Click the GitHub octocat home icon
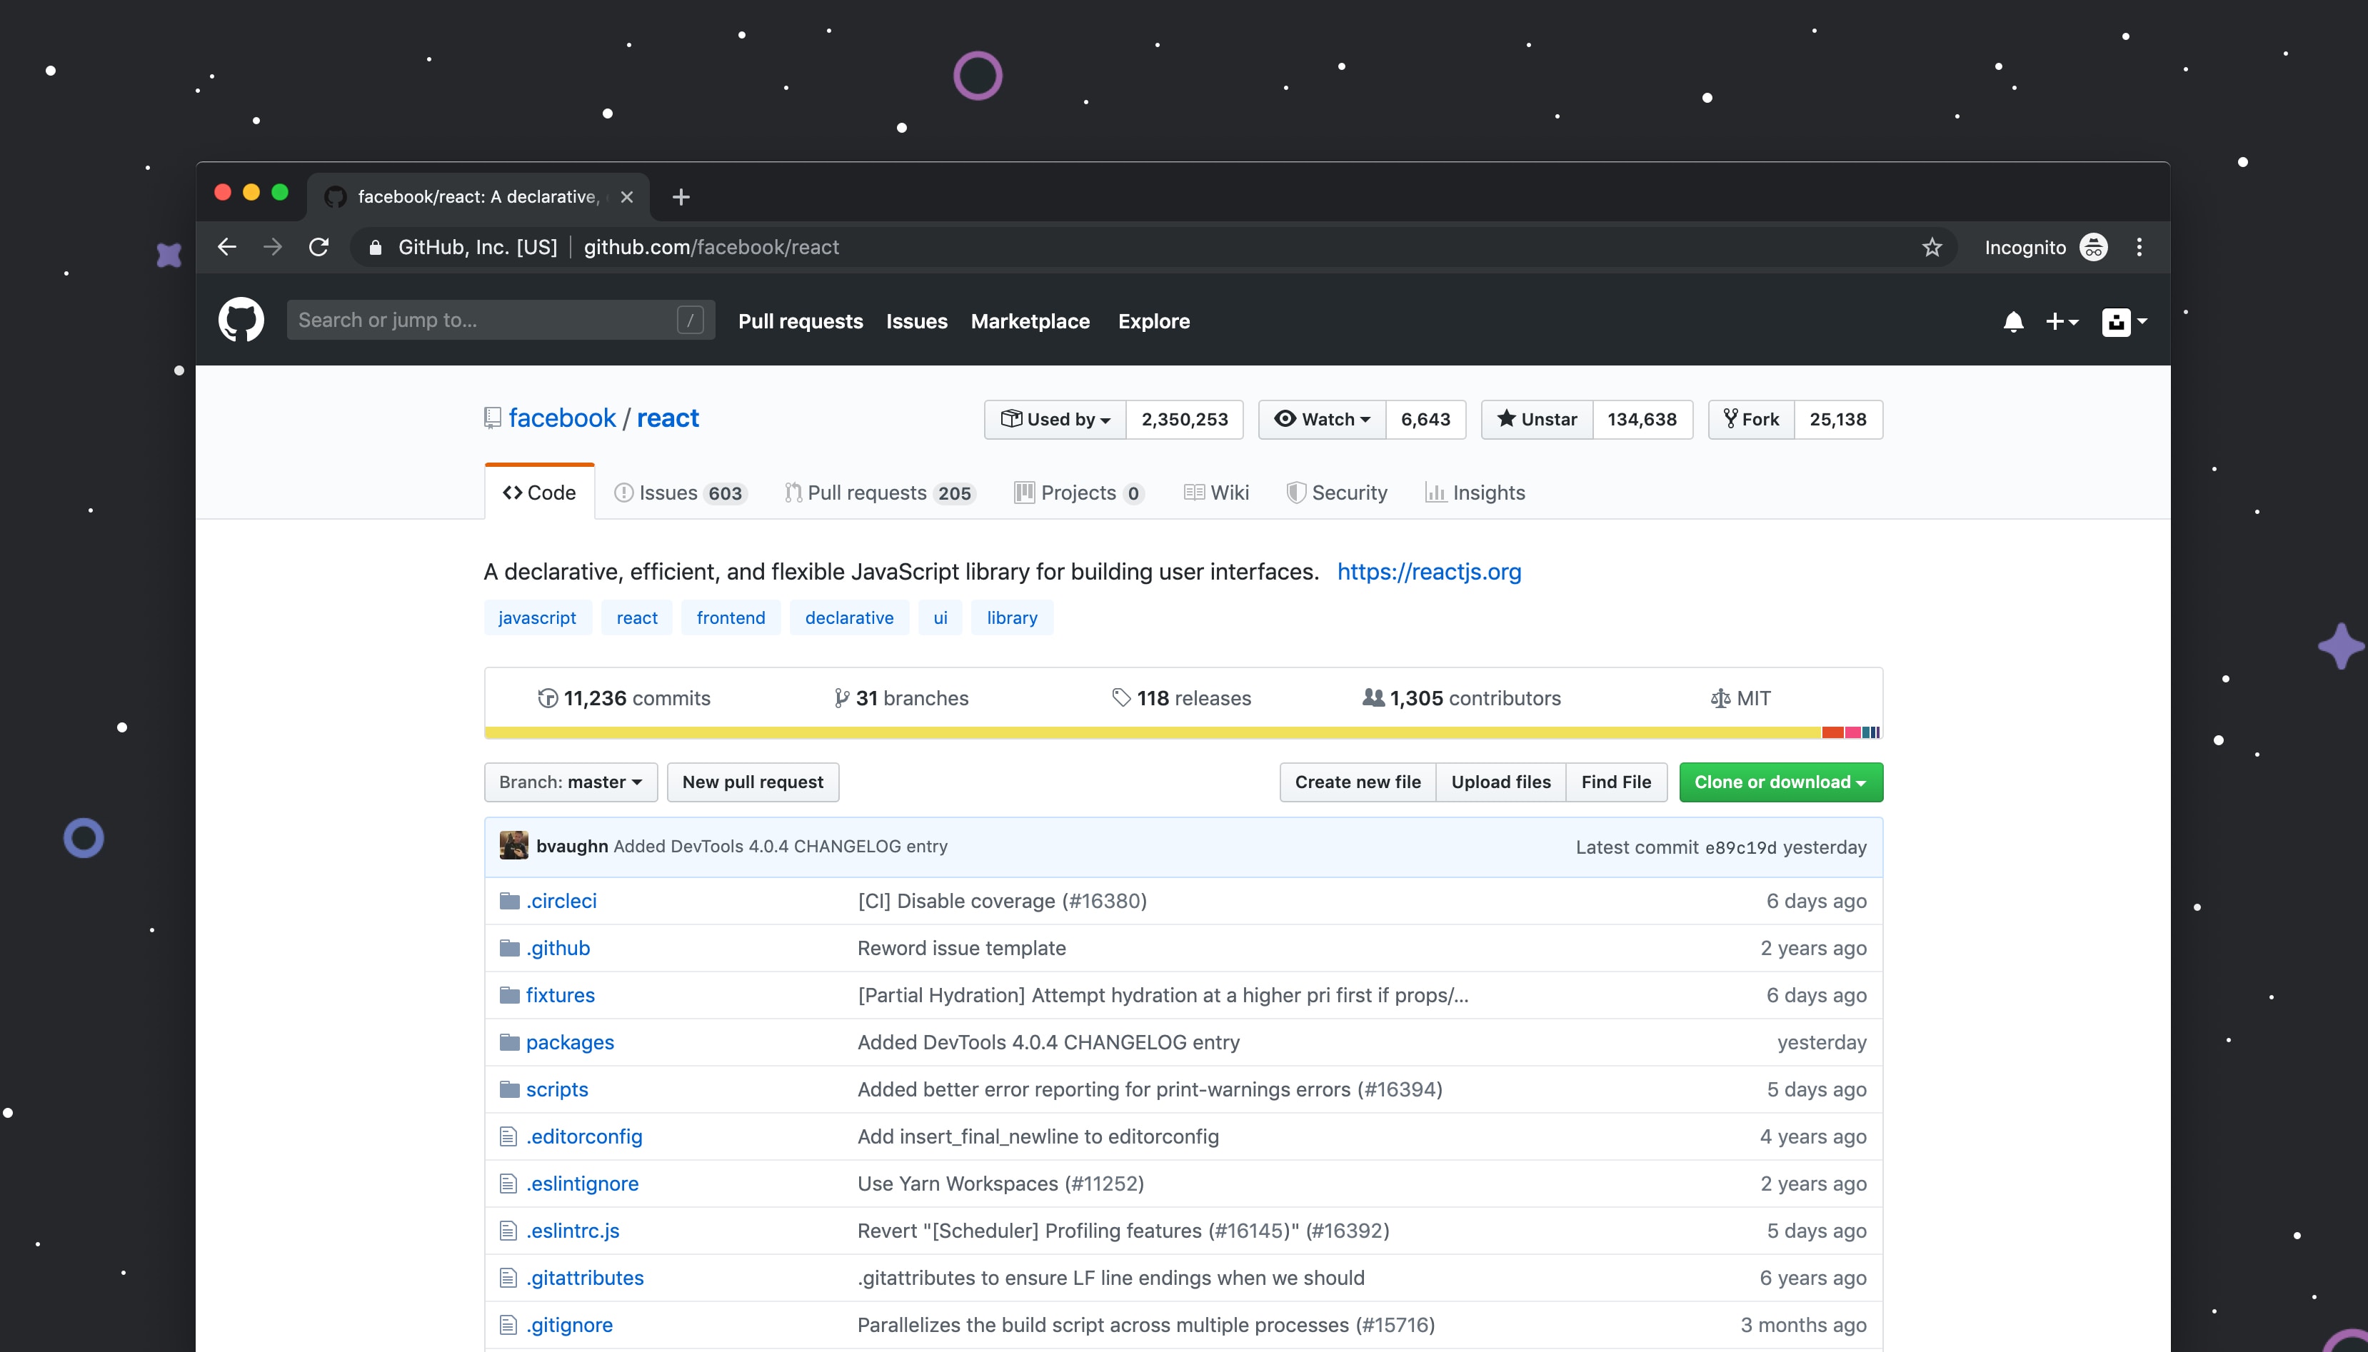The image size is (2368, 1352). 242,320
